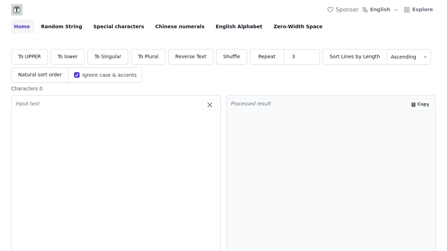Click inside the Input text area
The image size is (447, 251).
point(115,157)
